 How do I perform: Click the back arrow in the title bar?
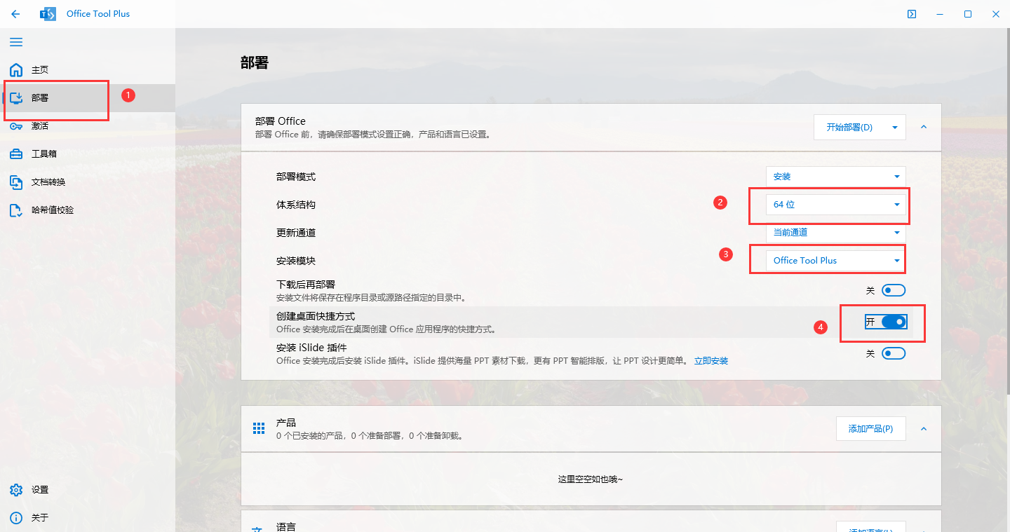[15, 13]
